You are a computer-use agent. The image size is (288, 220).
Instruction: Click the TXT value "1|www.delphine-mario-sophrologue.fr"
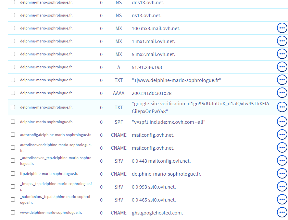coord(176,80)
